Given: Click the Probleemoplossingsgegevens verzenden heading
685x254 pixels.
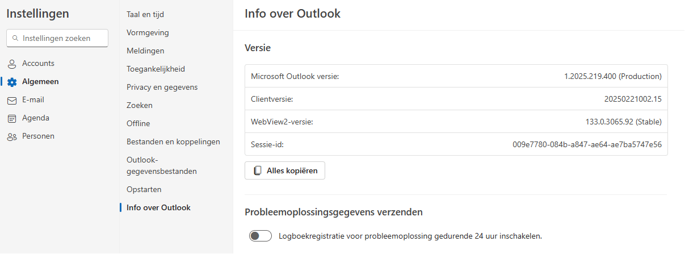Looking at the screenshot, I should tap(334, 212).
